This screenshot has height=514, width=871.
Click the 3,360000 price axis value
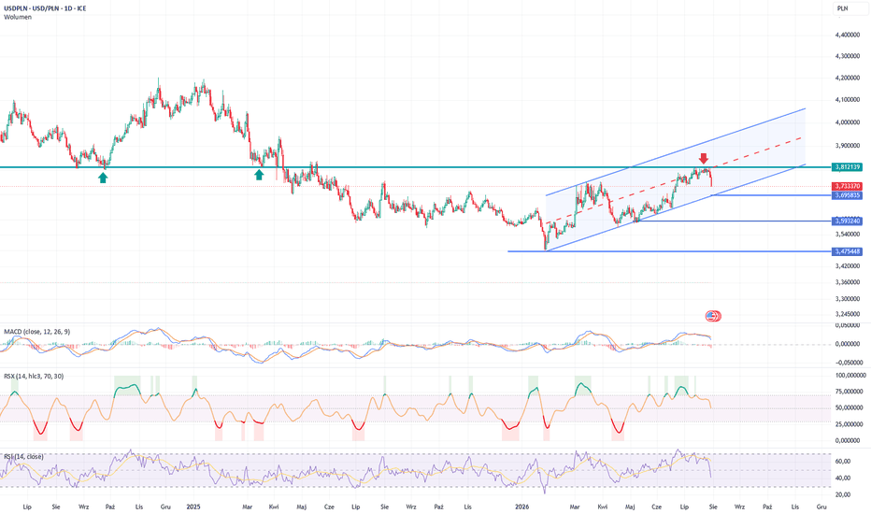point(848,282)
